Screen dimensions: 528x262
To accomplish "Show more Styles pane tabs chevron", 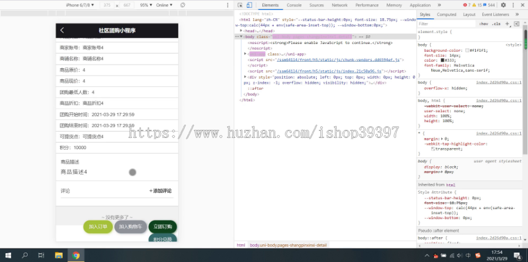I will (517, 15).
